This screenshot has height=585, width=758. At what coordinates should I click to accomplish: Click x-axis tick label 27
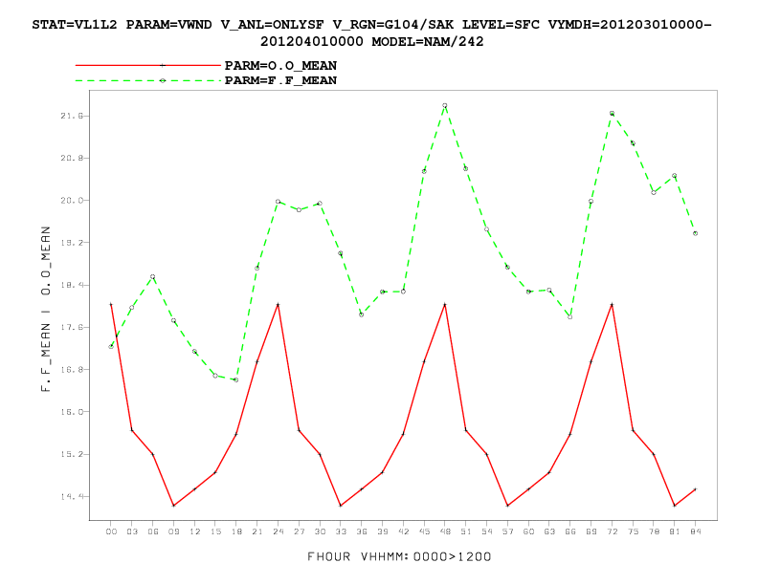(x=299, y=531)
